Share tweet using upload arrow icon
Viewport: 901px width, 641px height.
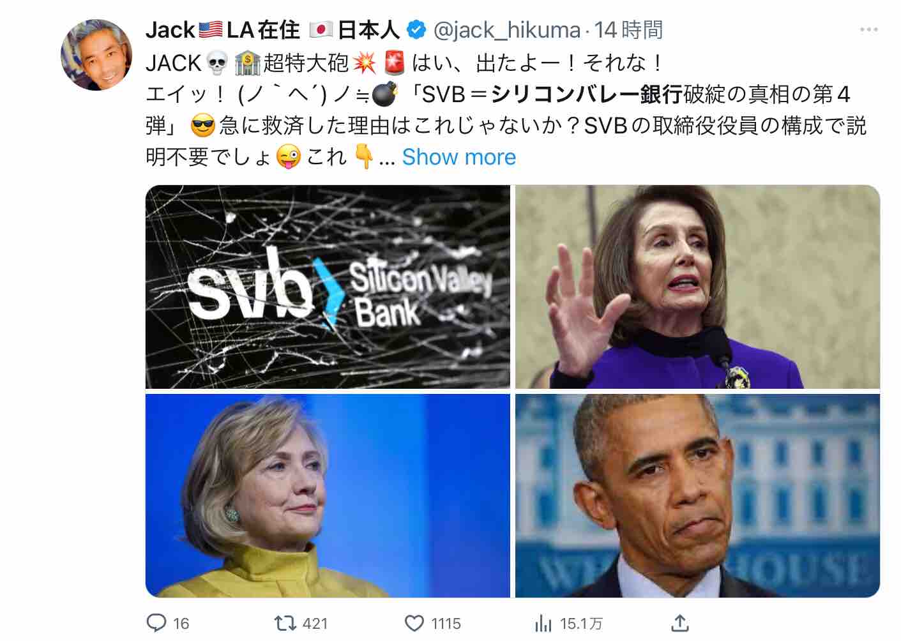tap(680, 622)
